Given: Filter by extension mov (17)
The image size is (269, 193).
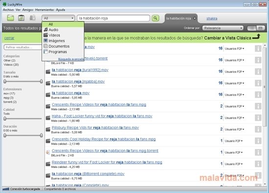Looking at the screenshot, I should point(9,93).
